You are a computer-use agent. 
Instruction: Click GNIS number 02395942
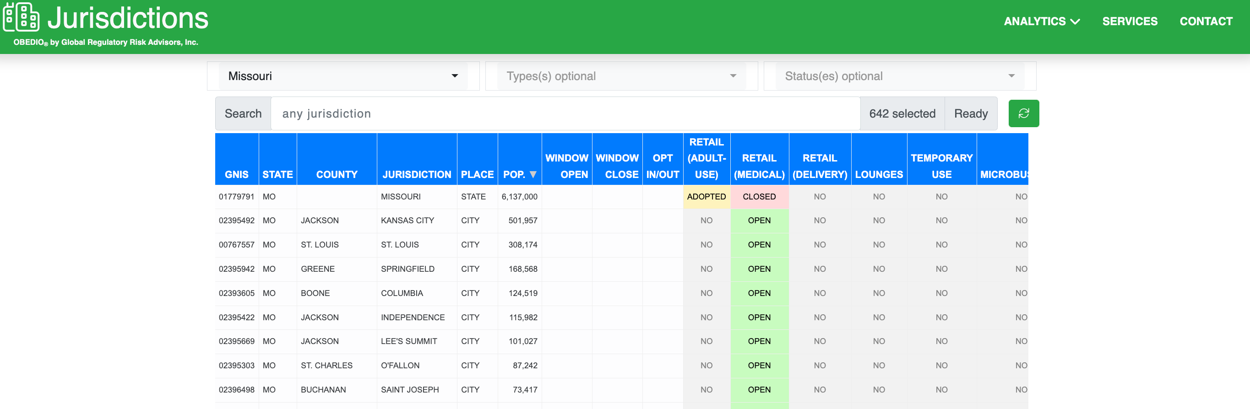pos(236,269)
